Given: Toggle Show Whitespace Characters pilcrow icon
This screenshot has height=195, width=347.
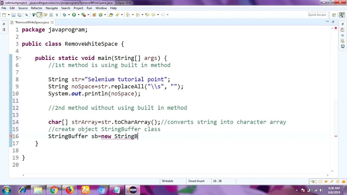Looking at the screenshot, I should [57, 15].
